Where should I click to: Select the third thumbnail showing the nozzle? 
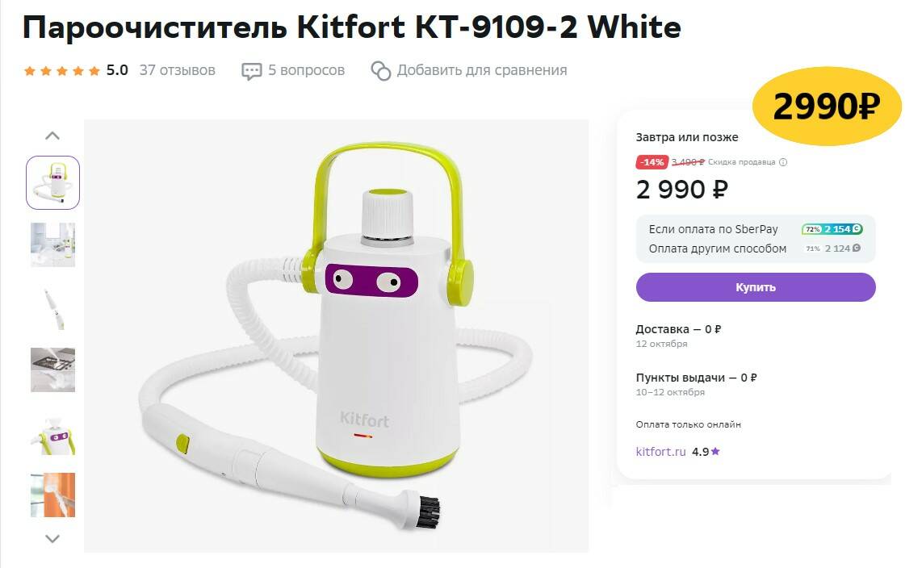tap(53, 307)
